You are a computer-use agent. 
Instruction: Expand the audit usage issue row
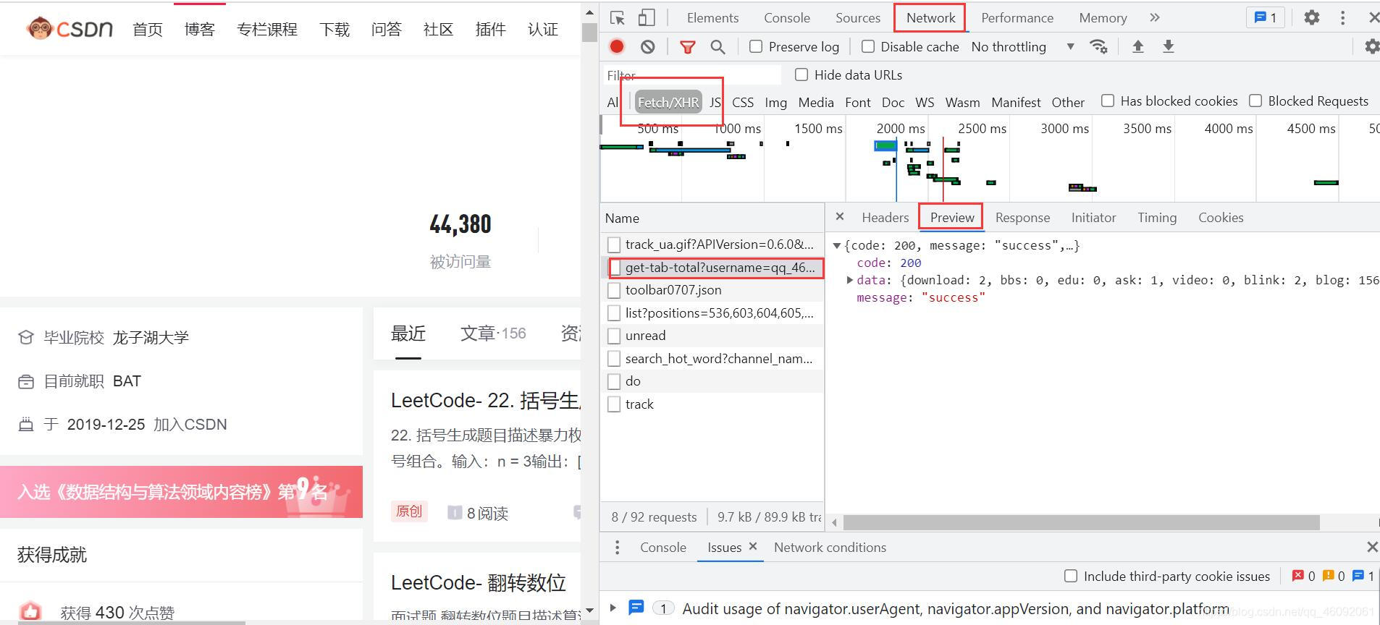pyautogui.click(x=613, y=608)
